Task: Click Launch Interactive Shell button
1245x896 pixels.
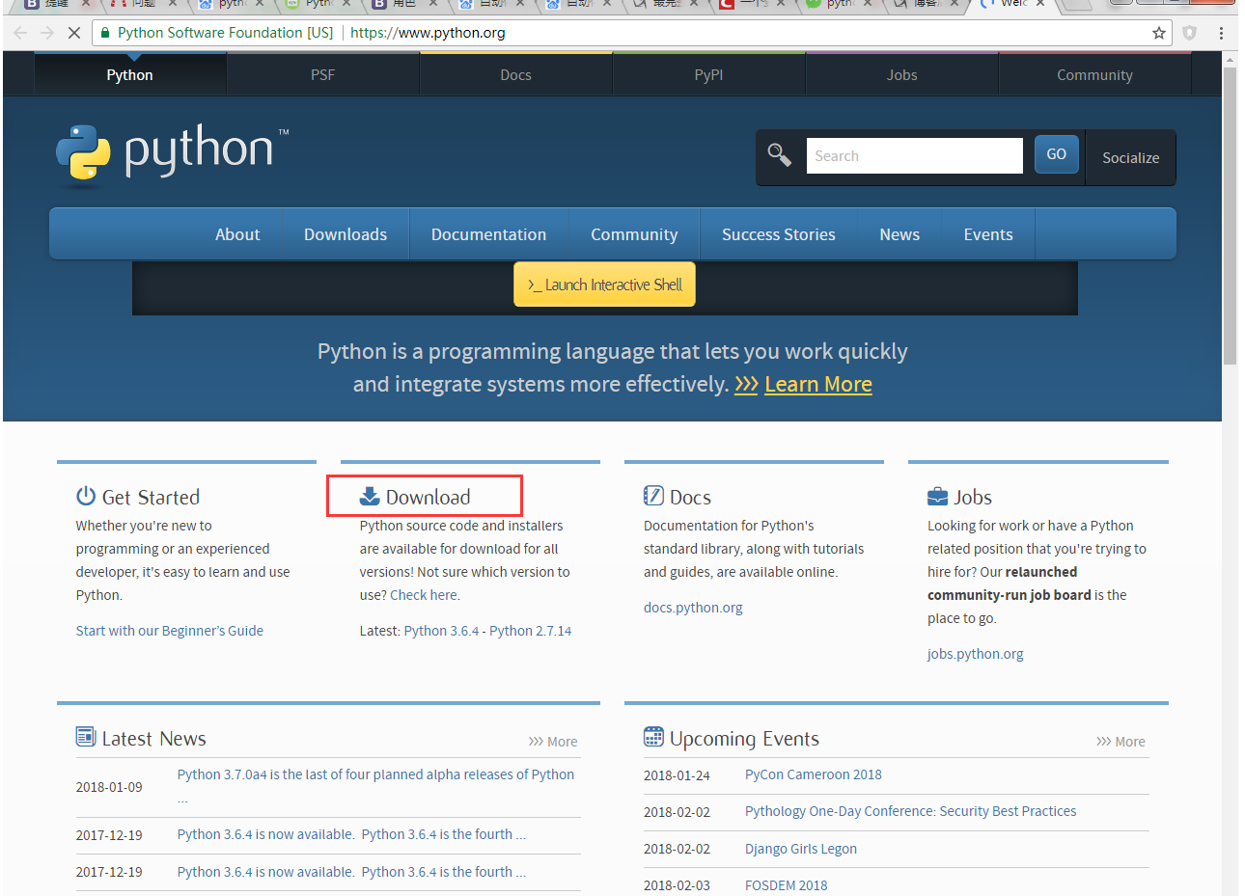Action: (x=604, y=285)
